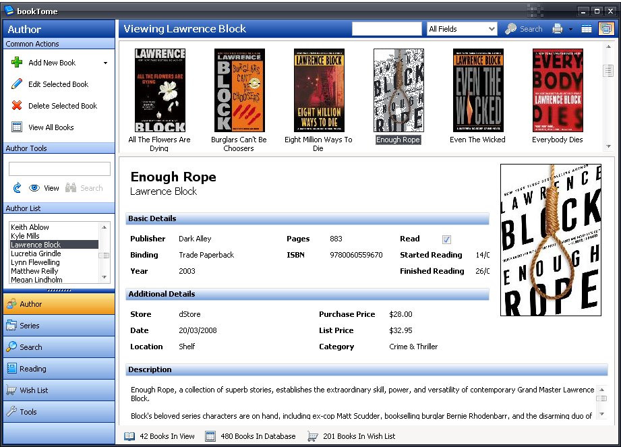Click the Category value Crime & Thriller
This screenshot has height=447, width=621.
coord(413,347)
